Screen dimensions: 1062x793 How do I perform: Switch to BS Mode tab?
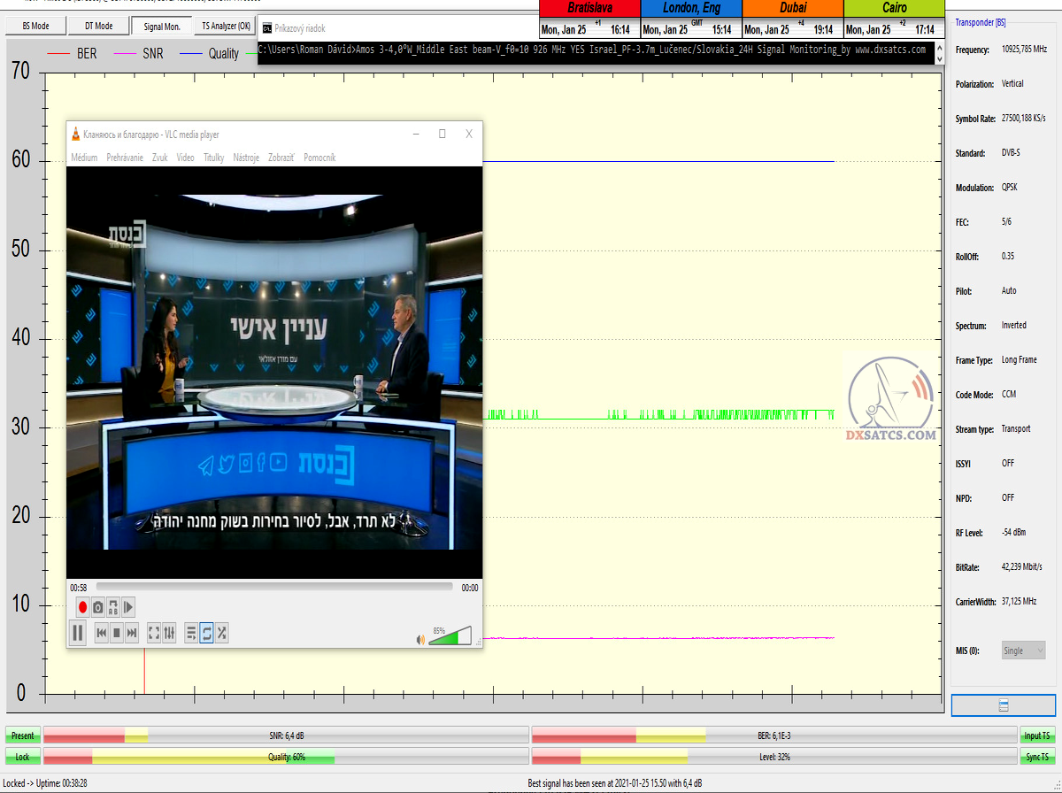(x=35, y=27)
